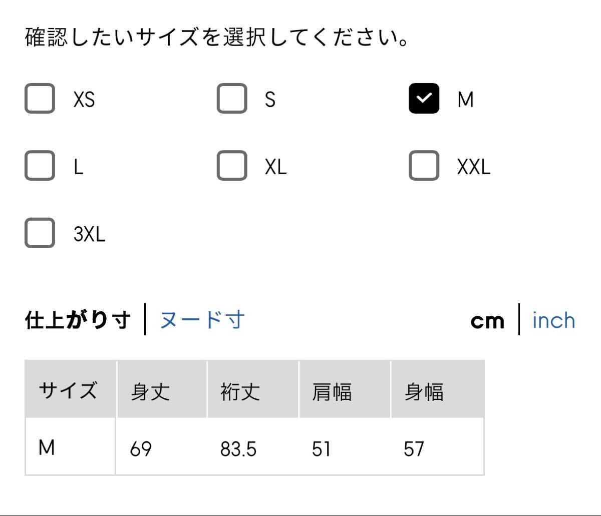Image resolution: width=601 pixels, height=516 pixels.
Task: Select the 3XL size checkbox
Action: point(40,233)
